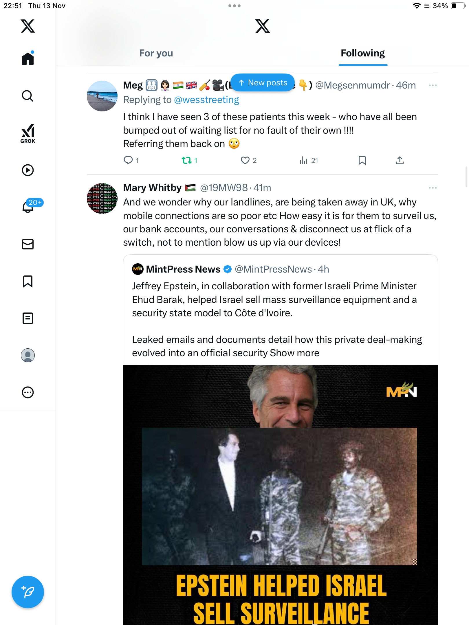Open direct messages envelope icon
The height and width of the screenshot is (625, 469).
coord(28,244)
